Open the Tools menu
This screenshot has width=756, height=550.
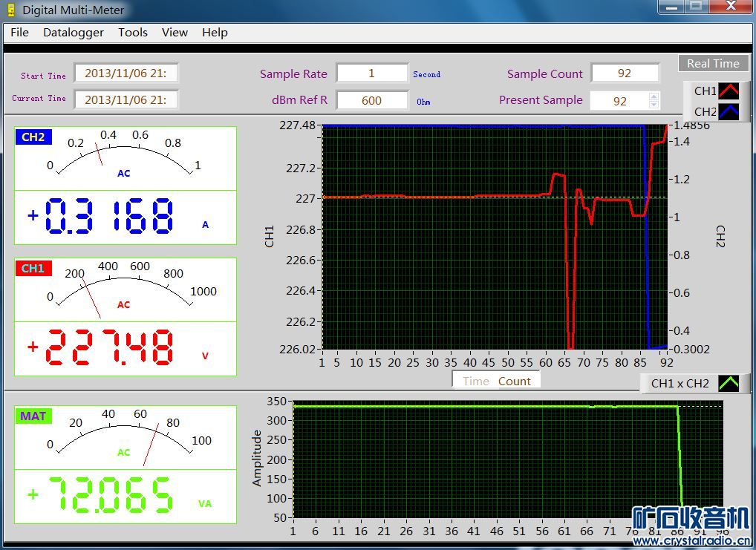pos(133,33)
